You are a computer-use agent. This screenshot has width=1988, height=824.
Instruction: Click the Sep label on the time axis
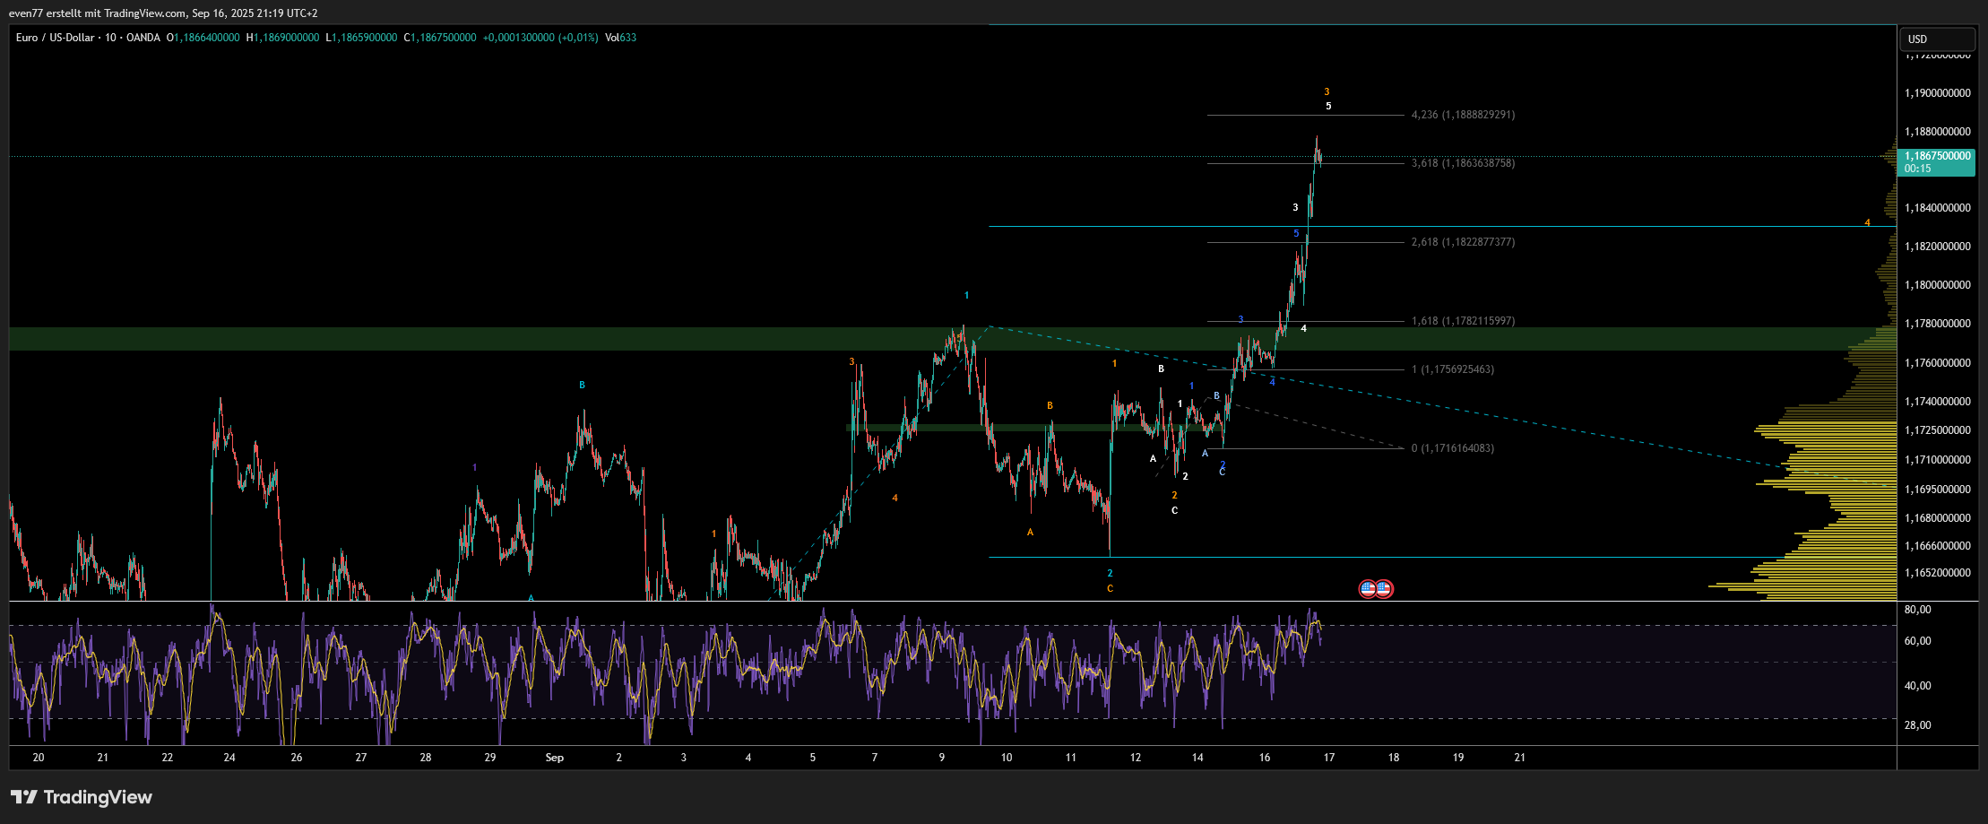tap(555, 758)
